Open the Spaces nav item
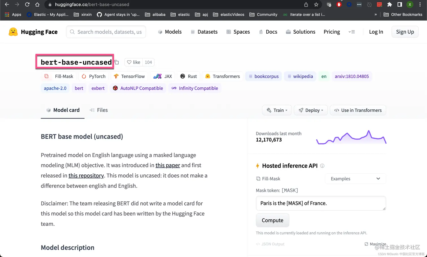This screenshot has width=427, height=257. click(238, 32)
